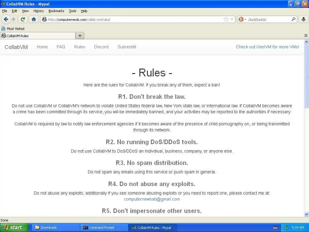Restore down the Mypal browser window
The width and height of the screenshot is (309, 232).
click(298, 4)
